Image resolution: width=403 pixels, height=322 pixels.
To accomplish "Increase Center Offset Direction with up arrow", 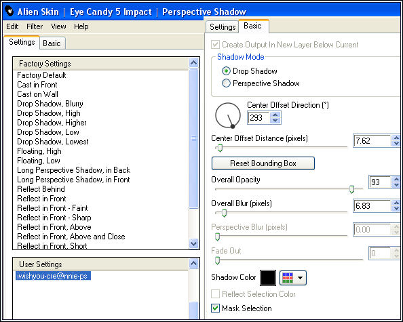I will (x=275, y=115).
